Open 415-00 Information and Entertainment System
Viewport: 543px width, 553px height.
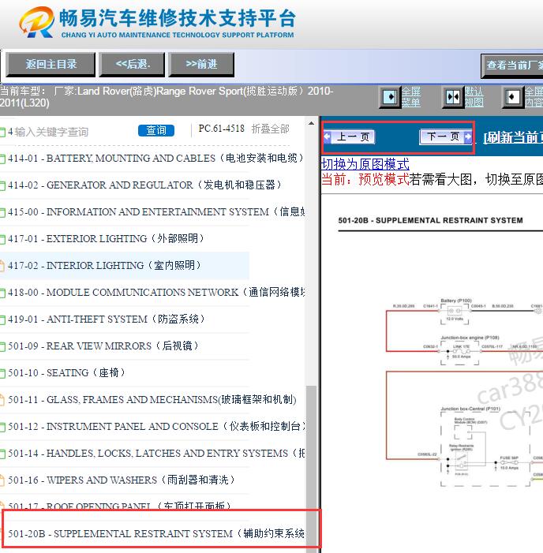[x=156, y=211]
